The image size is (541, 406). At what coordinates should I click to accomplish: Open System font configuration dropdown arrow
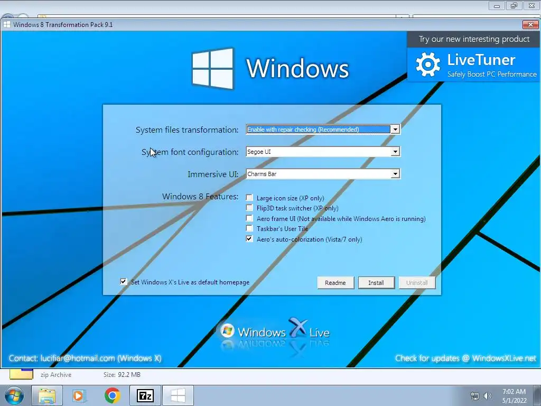pyautogui.click(x=395, y=152)
